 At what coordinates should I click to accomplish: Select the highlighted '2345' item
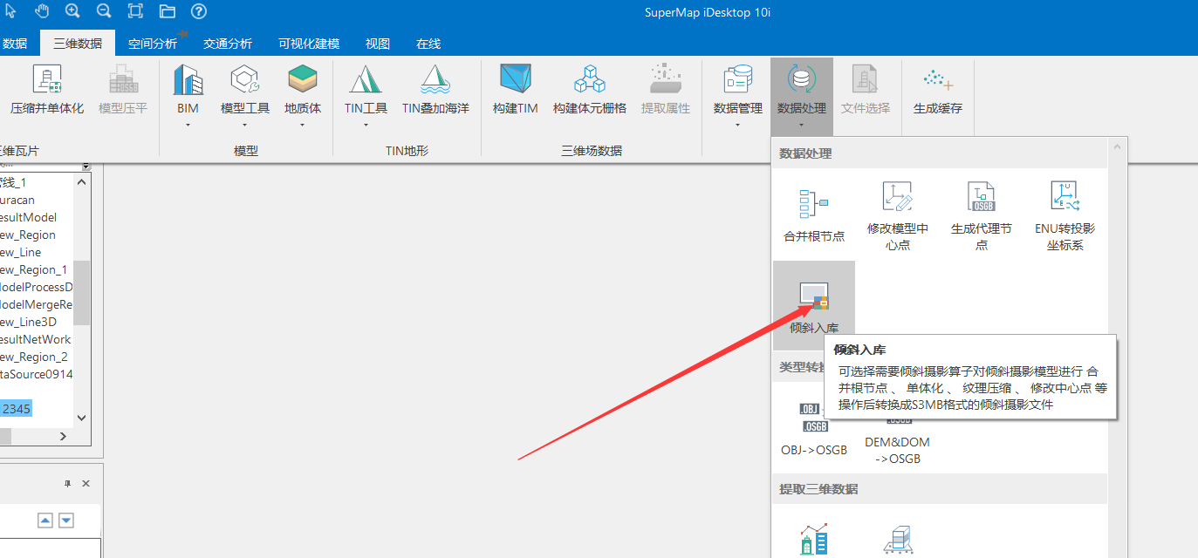pyautogui.click(x=17, y=408)
